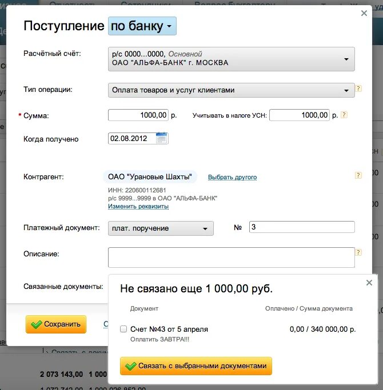Click help icon next to Описание field
The width and height of the screenshot is (383, 390).
[x=358, y=252]
